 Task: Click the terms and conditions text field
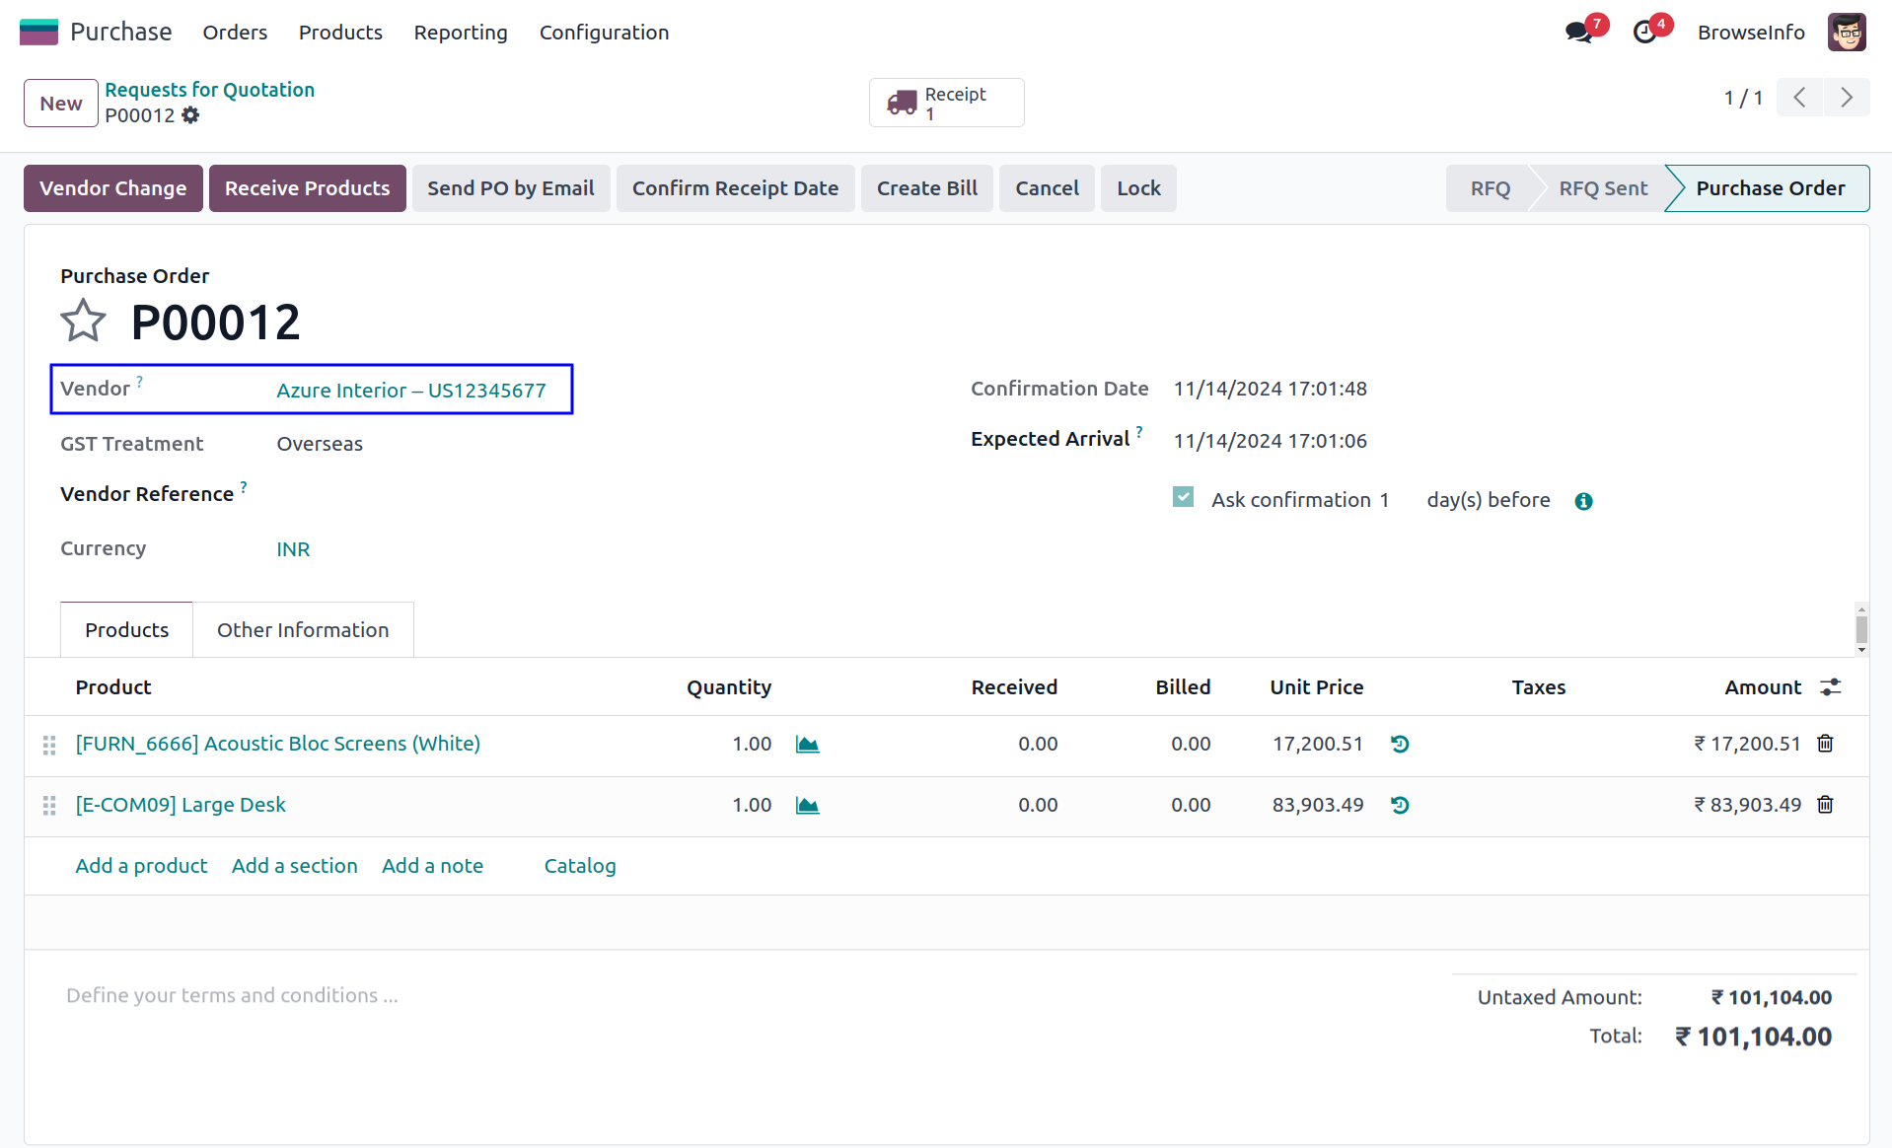coord(232,996)
